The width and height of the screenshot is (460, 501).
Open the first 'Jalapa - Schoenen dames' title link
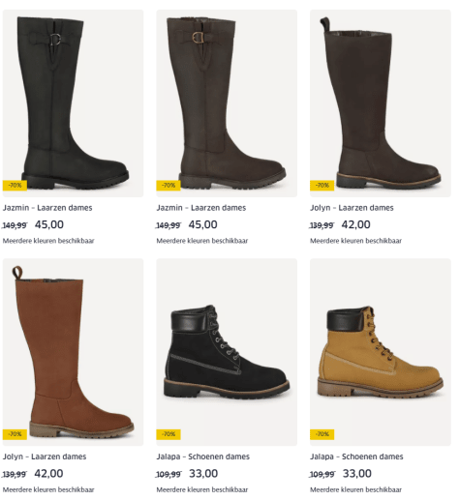(203, 457)
